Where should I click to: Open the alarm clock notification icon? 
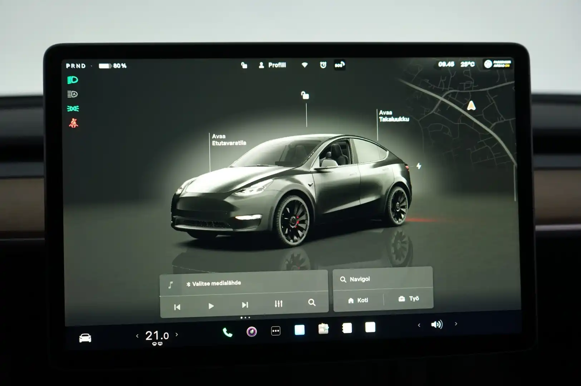click(x=323, y=65)
